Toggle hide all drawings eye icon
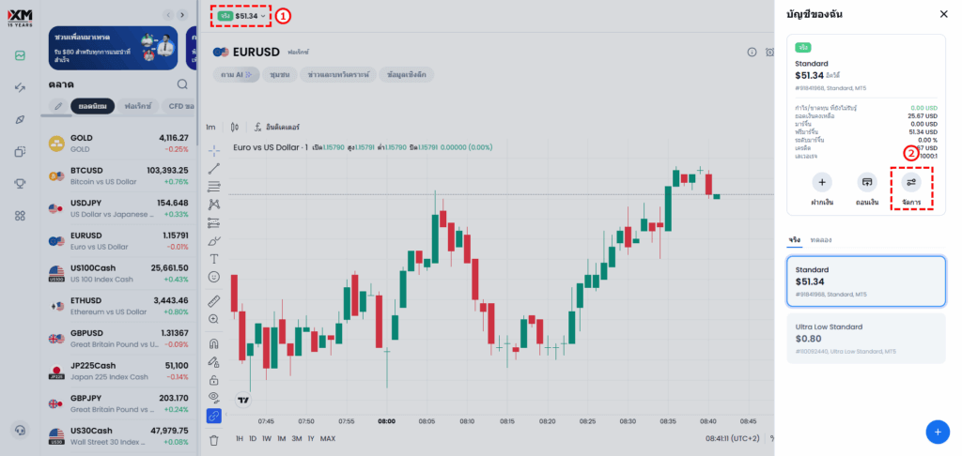962x456 pixels. pyautogui.click(x=214, y=398)
